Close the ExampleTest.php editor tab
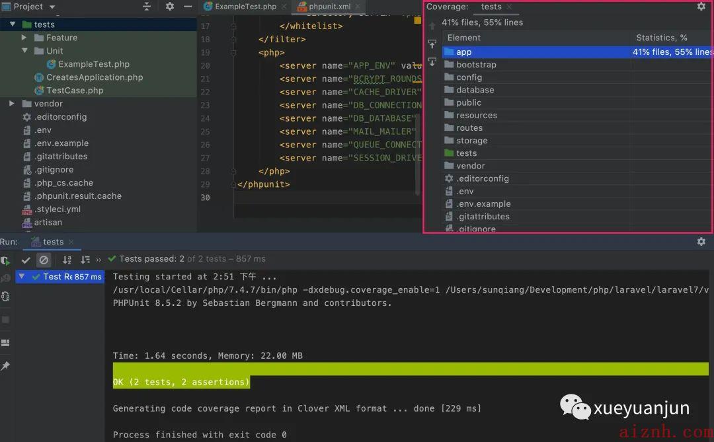This screenshot has height=442, width=714. pos(284,7)
